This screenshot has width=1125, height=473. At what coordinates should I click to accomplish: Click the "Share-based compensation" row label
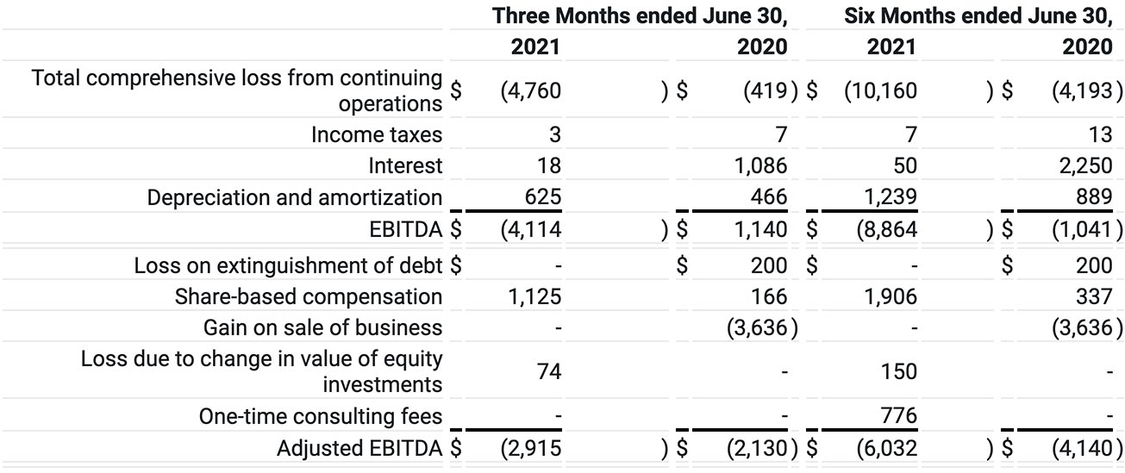click(308, 296)
